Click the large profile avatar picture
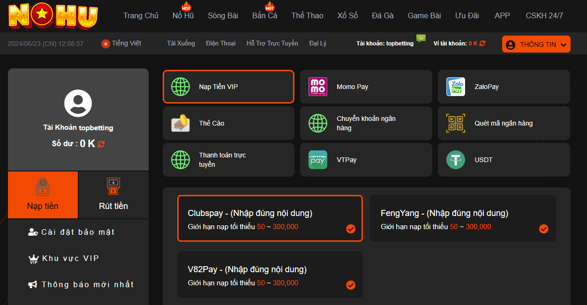The image size is (587, 305). pos(78,103)
